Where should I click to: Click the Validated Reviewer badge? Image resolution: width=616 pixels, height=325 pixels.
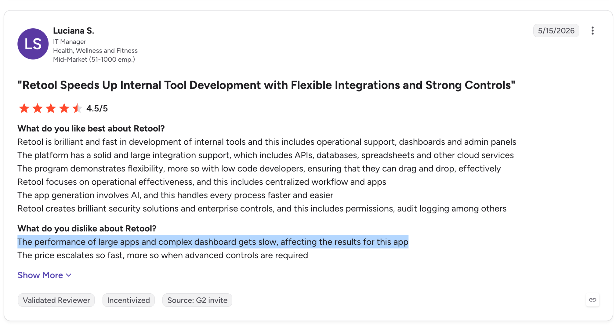pos(56,300)
